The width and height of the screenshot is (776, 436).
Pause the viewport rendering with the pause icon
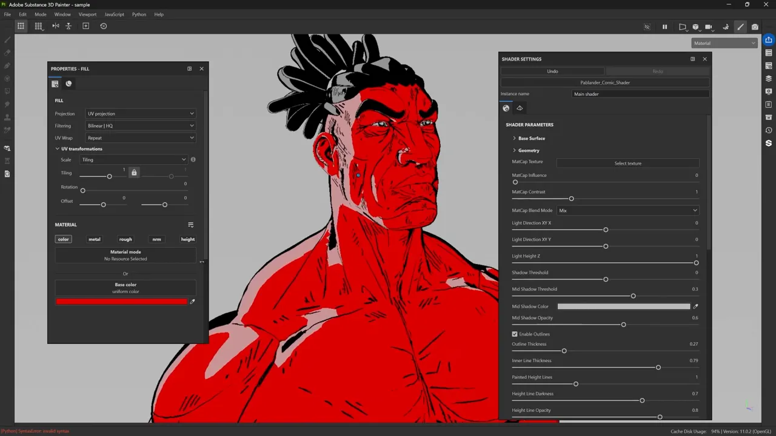tap(664, 26)
